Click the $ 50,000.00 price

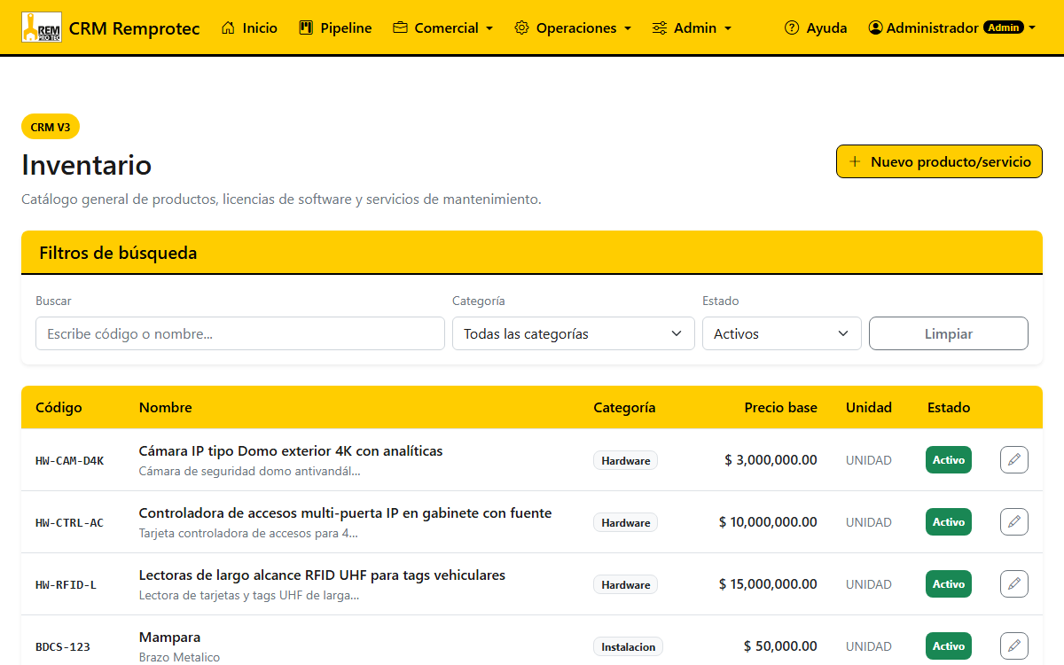(x=780, y=646)
